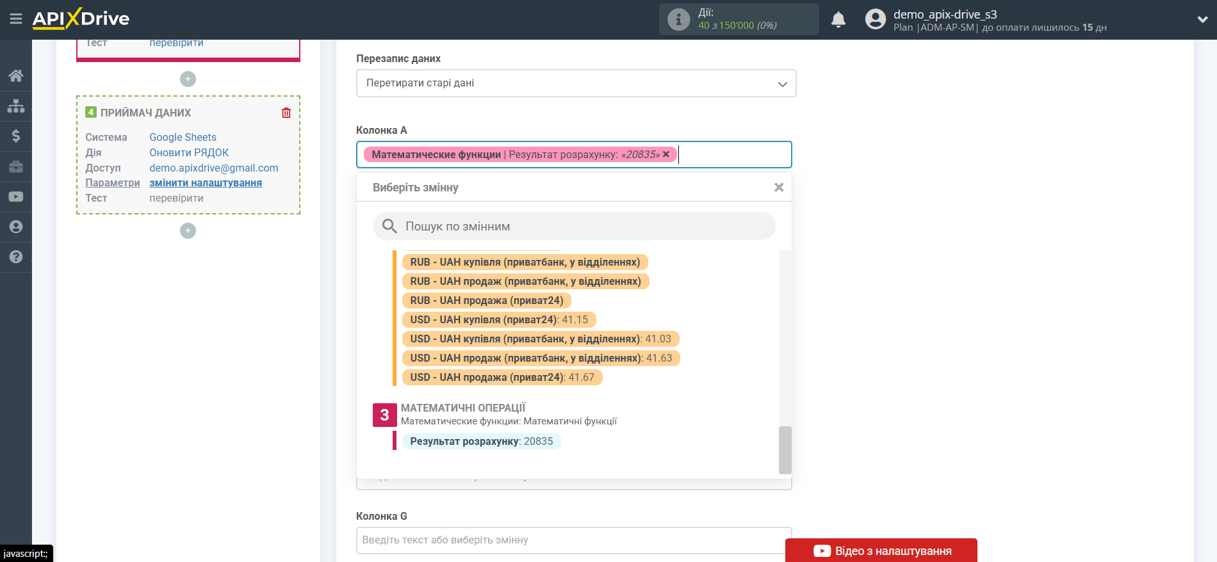Click the variables list scrollbar thumb
This screenshot has height=562, width=1217.
[785, 450]
